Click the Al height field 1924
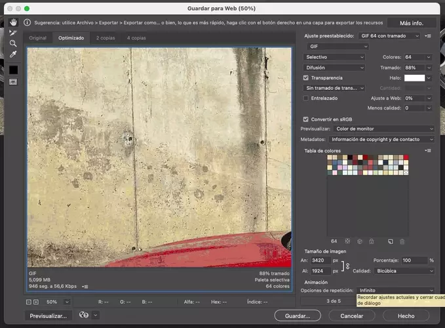The height and width of the screenshot is (328, 445). tap(320, 271)
